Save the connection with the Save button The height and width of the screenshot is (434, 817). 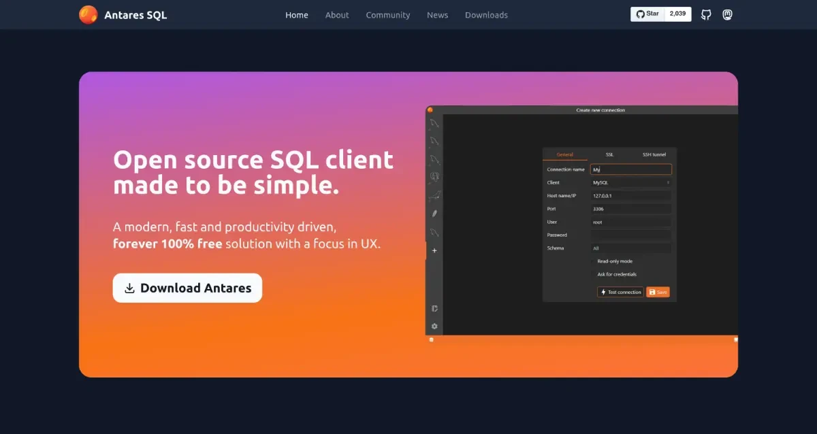pyautogui.click(x=658, y=292)
